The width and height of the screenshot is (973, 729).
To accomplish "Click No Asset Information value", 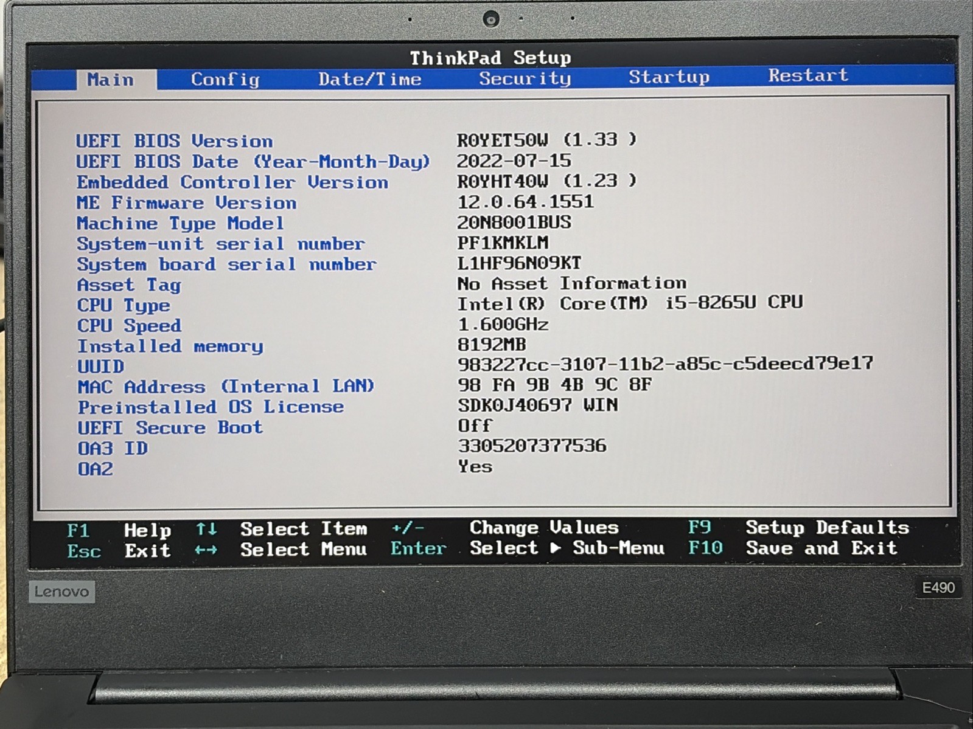I will [572, 283].
